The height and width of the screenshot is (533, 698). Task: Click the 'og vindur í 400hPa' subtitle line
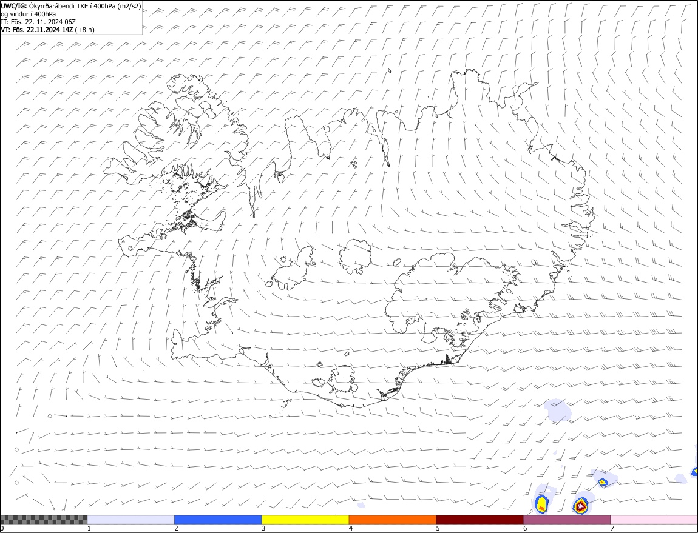[28, 14]
